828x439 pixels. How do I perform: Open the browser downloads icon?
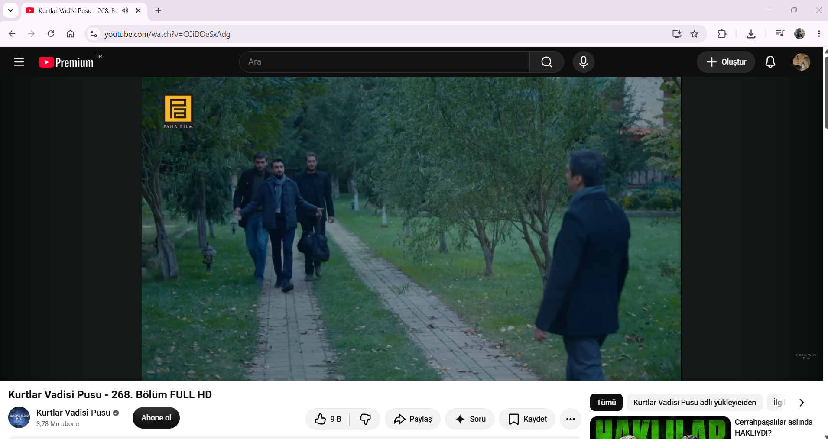click(x=751, y=34)
